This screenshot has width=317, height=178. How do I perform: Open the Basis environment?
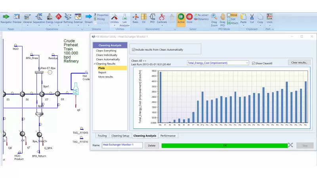pyautogui.click(x=135, y=18)
